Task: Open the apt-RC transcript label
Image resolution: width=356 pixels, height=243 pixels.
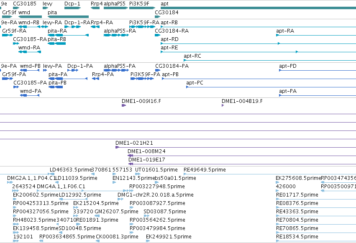Action: click(192, 56)
